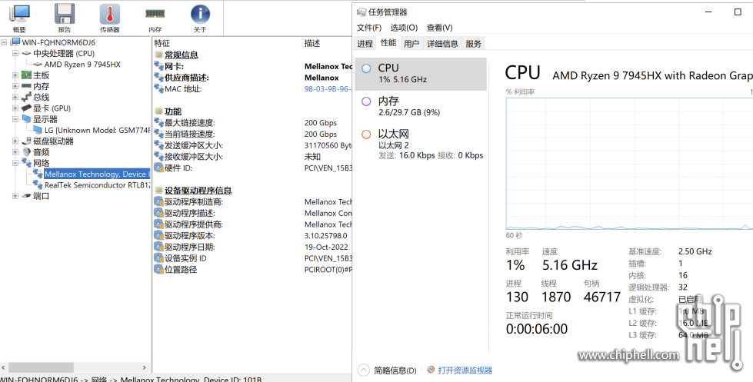
Task: Open the 传感器 (Sensors) thermometer icon
Action: click(109, 17)
